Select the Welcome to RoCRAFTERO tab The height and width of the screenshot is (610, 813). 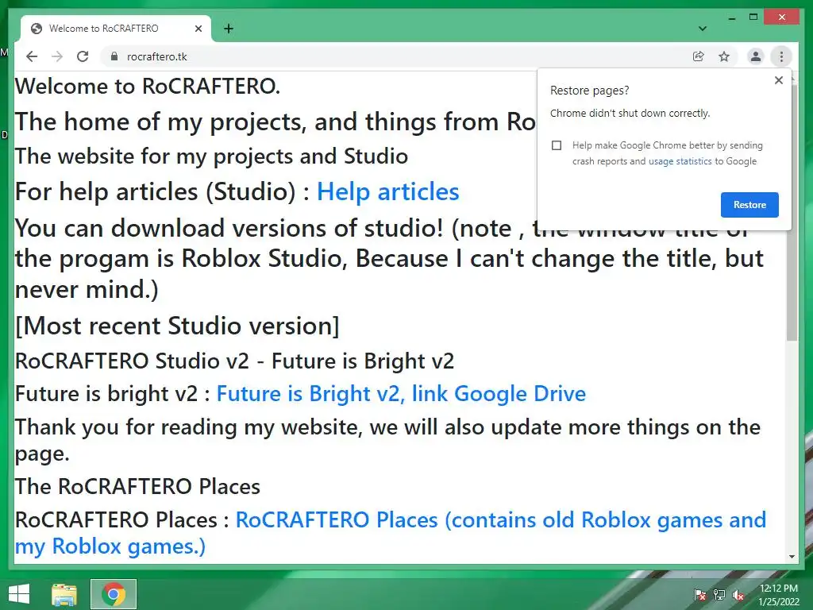(x=116, y=29)
